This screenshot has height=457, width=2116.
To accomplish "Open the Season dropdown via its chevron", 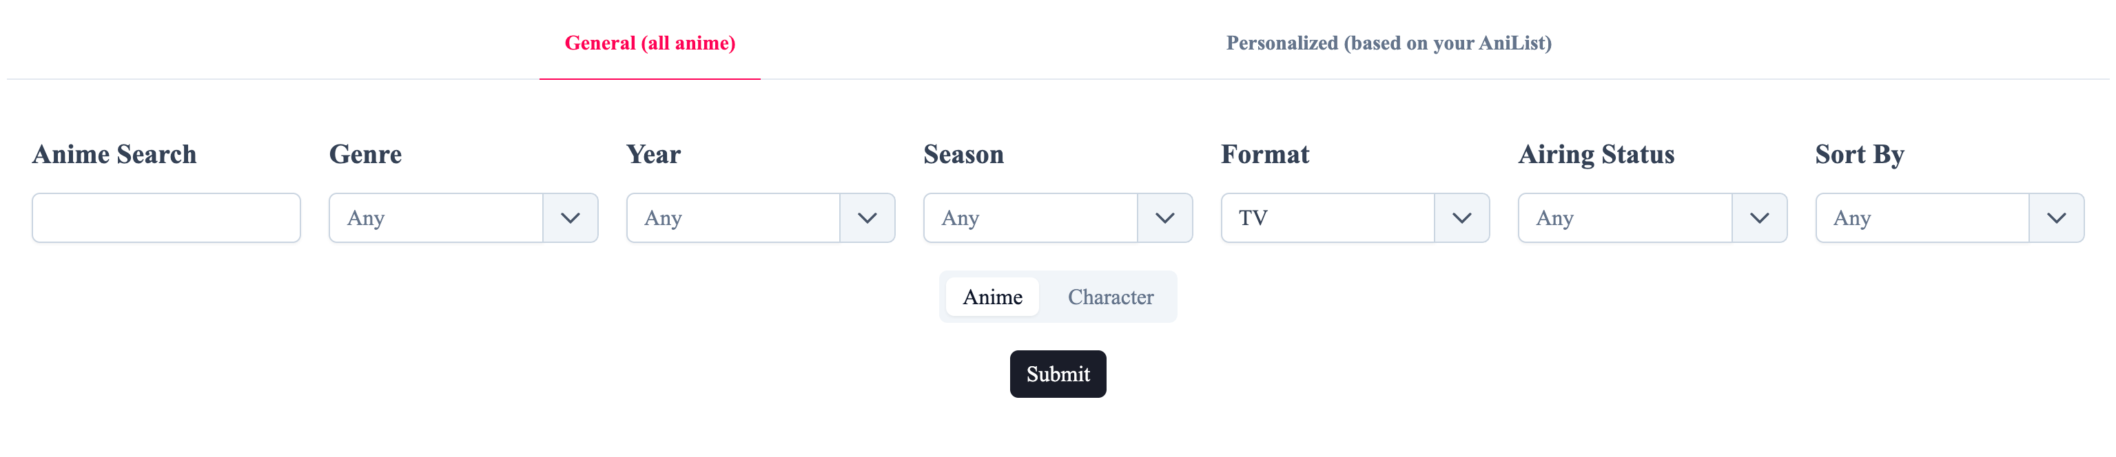I will (1167, 217).
